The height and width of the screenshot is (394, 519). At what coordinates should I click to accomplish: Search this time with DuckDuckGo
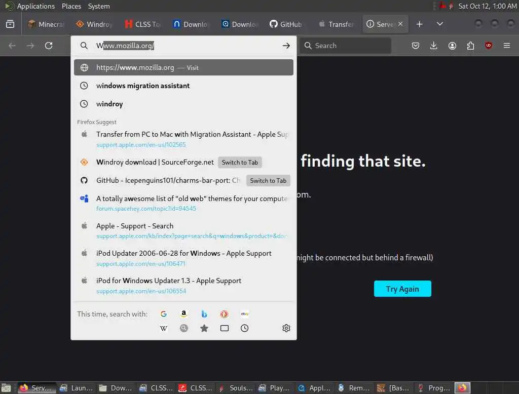point(225,314)
